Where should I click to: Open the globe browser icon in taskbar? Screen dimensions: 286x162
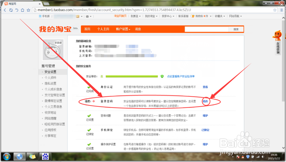click(x=19, y=157)
